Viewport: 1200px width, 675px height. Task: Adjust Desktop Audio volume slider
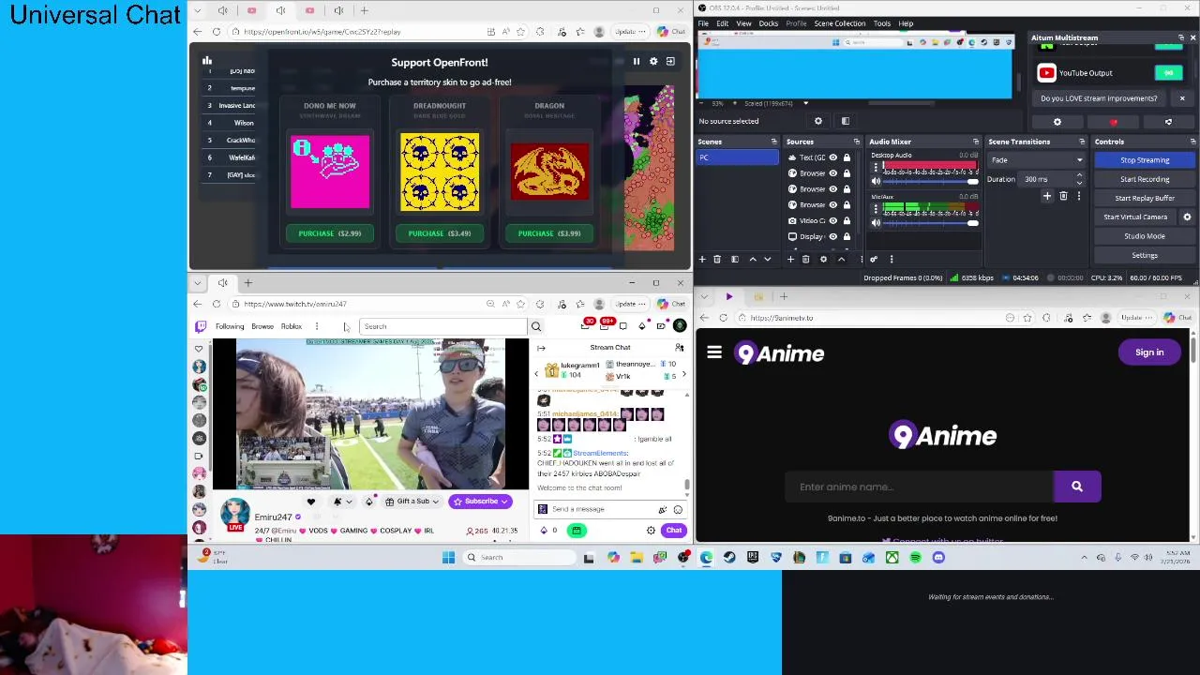[930, 181]
